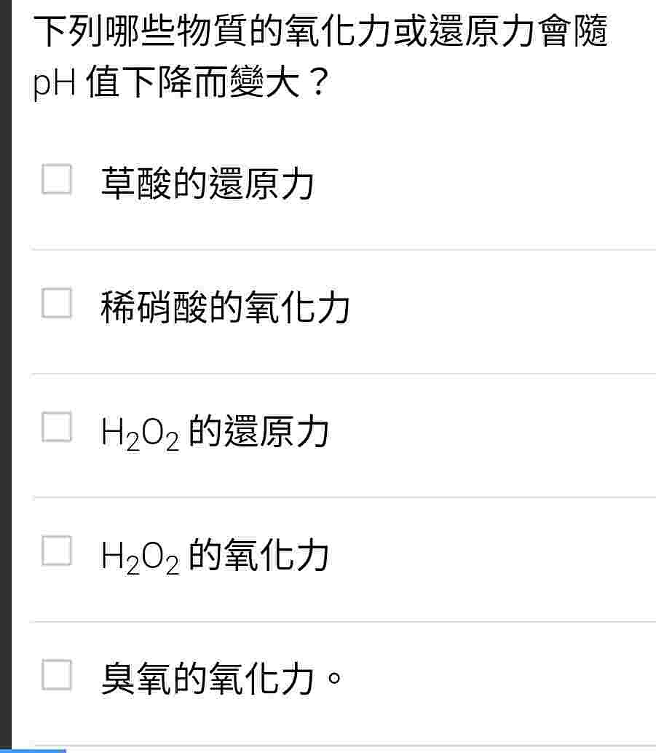Tick the 稀硝酸的氧化力 checkbox
Image resolution: width=656 pixels, height=753 pixels.
57,303
